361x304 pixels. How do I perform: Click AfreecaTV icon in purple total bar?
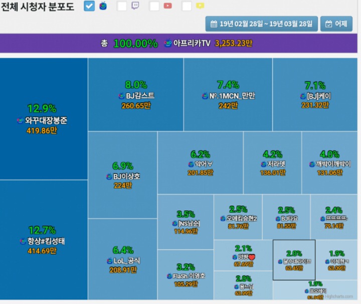(168, 43)
